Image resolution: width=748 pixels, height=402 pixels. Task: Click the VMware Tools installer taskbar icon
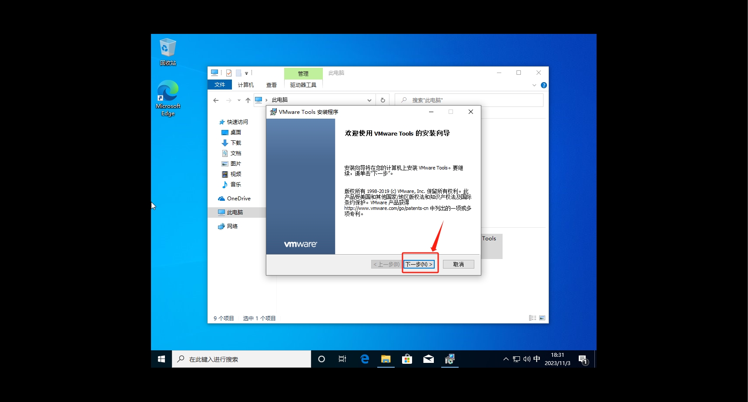click(x=450, y=359)
